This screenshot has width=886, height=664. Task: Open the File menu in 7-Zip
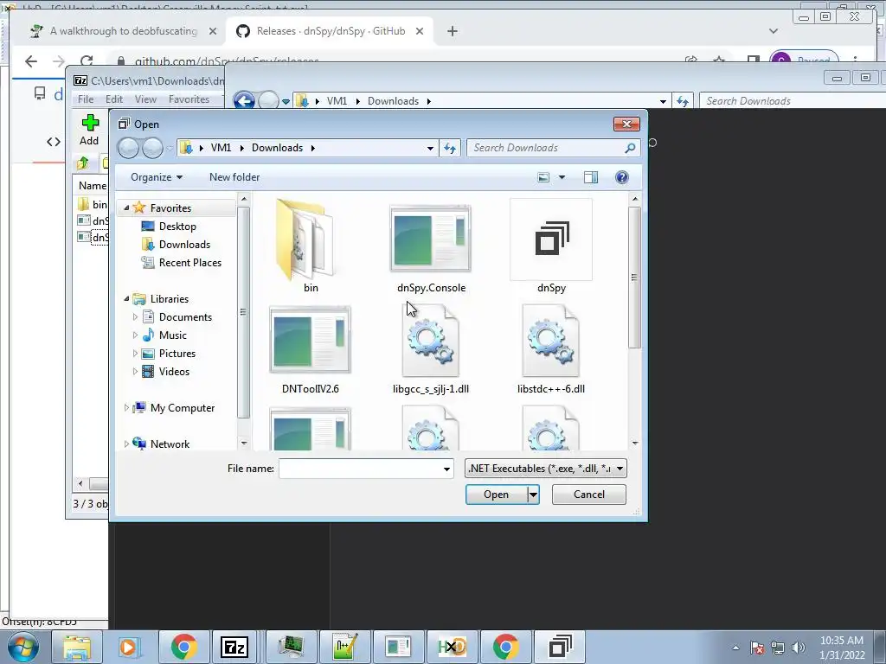[x=86, y=99]
